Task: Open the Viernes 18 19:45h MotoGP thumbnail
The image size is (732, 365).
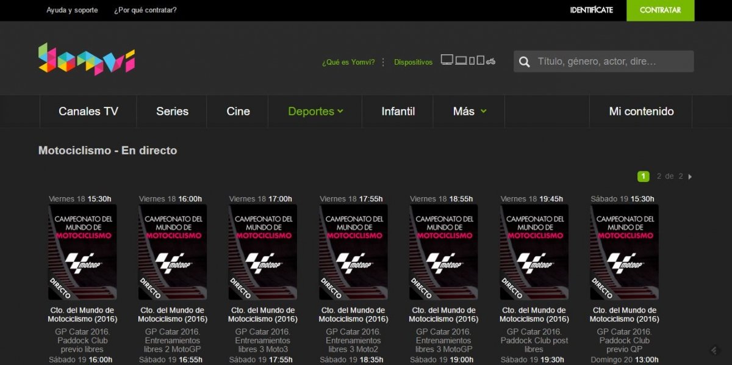Action: tap(534, 252)
